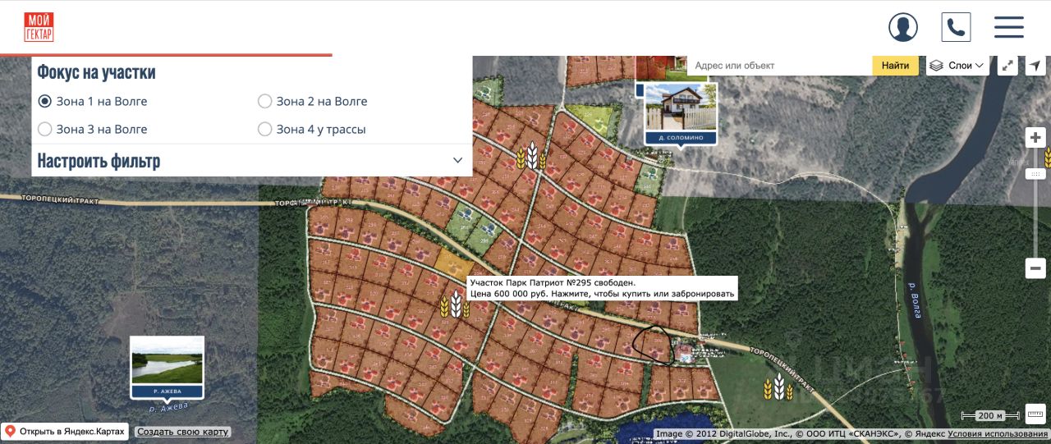Viewport: 1051px width, 444px height.
Task: Focus the Адрес или объект search field
Action: (x=780, y=66)
